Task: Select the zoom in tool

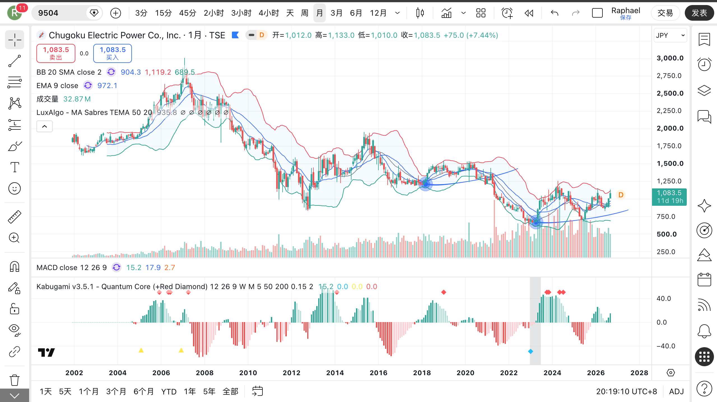Action: 15,238
